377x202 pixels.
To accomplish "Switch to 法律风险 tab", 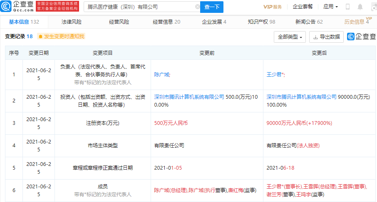I will [x=72, y=22].
